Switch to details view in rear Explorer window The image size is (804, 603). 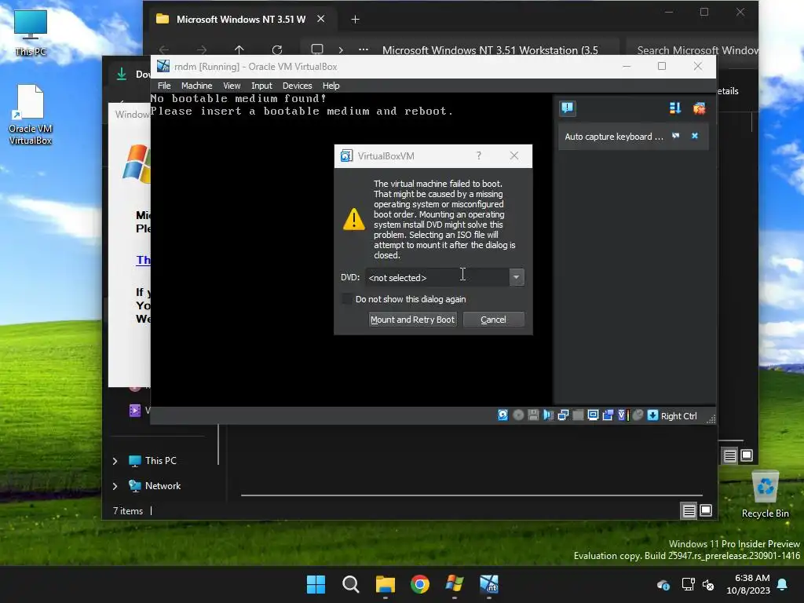point(730,455)
